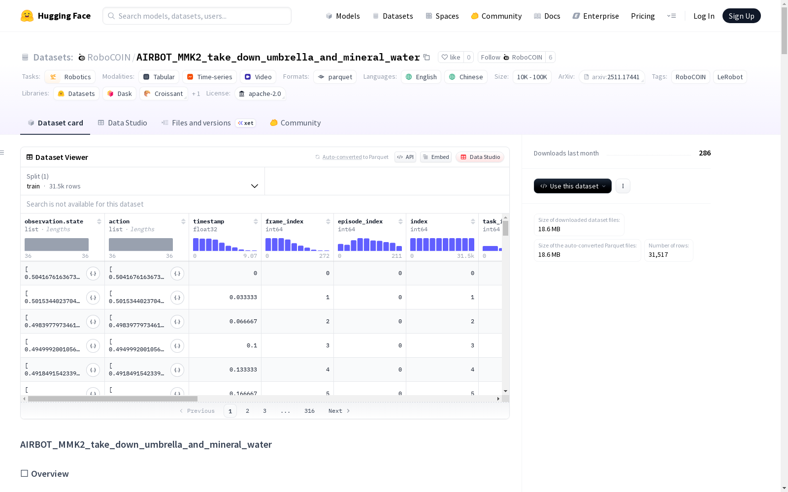Screen dimensions: 788x492
Task: Expand observation.state cell in 0.4983977973461 row
Action: coord(93,322)
